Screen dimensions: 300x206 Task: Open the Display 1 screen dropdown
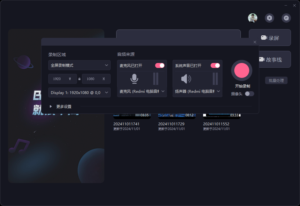pyautogui.click(x=79, y=92)
